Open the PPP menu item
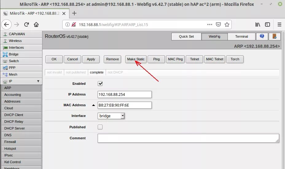 pos(21,68)
